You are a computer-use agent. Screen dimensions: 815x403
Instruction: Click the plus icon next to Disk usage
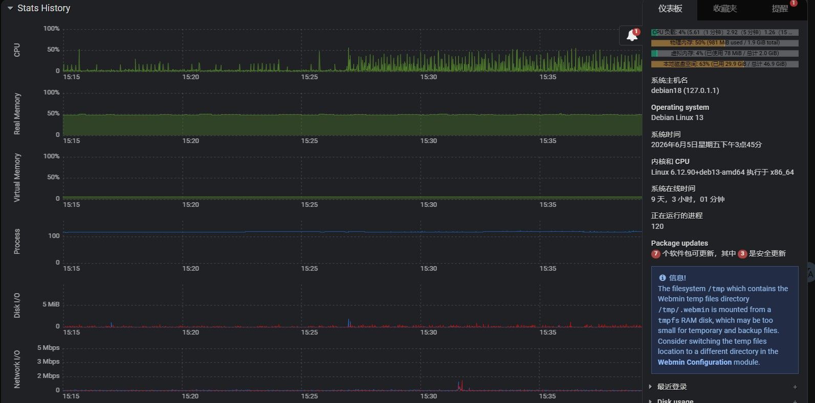tap(795, 401)
